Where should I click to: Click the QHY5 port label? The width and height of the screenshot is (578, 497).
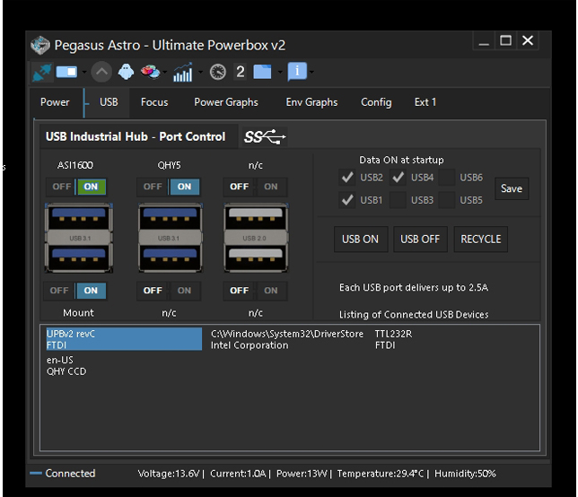[x=170, y=165]
